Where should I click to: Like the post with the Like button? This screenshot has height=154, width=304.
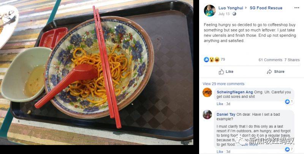pos(226,72)
